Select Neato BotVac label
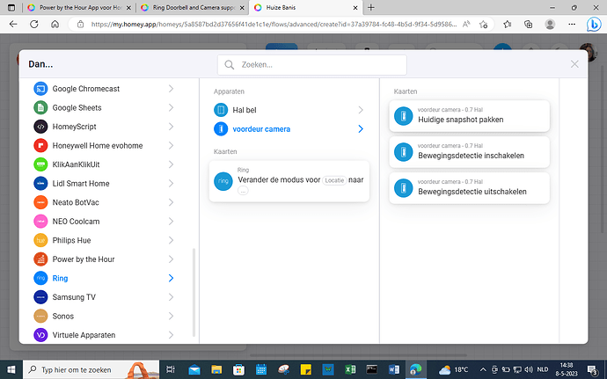Screen dimensions: 607x379 coord(76,202)
